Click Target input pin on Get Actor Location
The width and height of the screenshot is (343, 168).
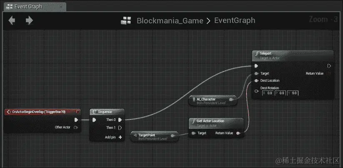(x=193, y=133)
